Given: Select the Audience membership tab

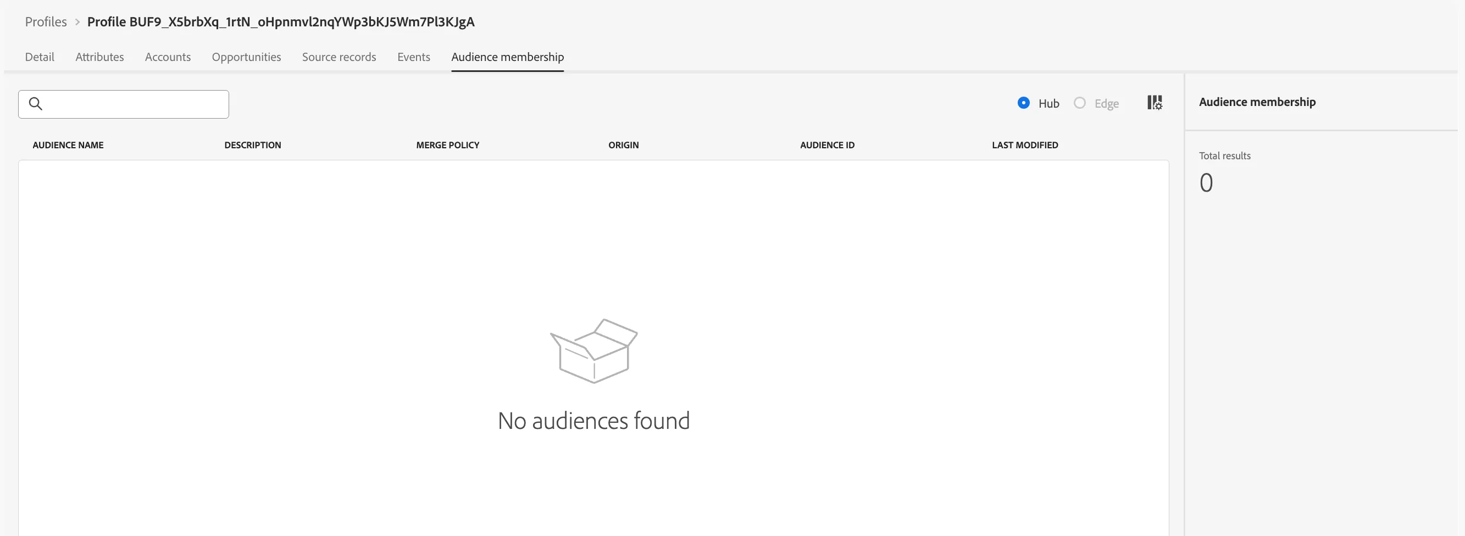Looking at the screenshot, I should tap(507, 57).
